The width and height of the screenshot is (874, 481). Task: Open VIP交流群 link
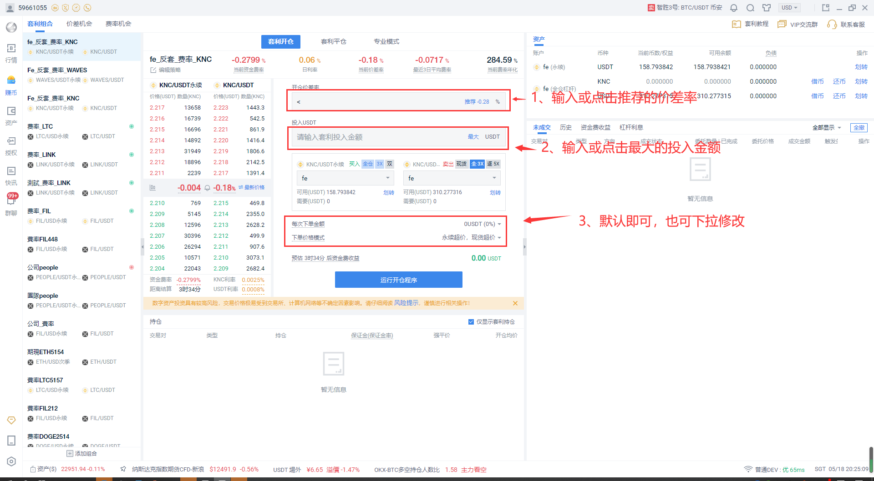(798, 24)
